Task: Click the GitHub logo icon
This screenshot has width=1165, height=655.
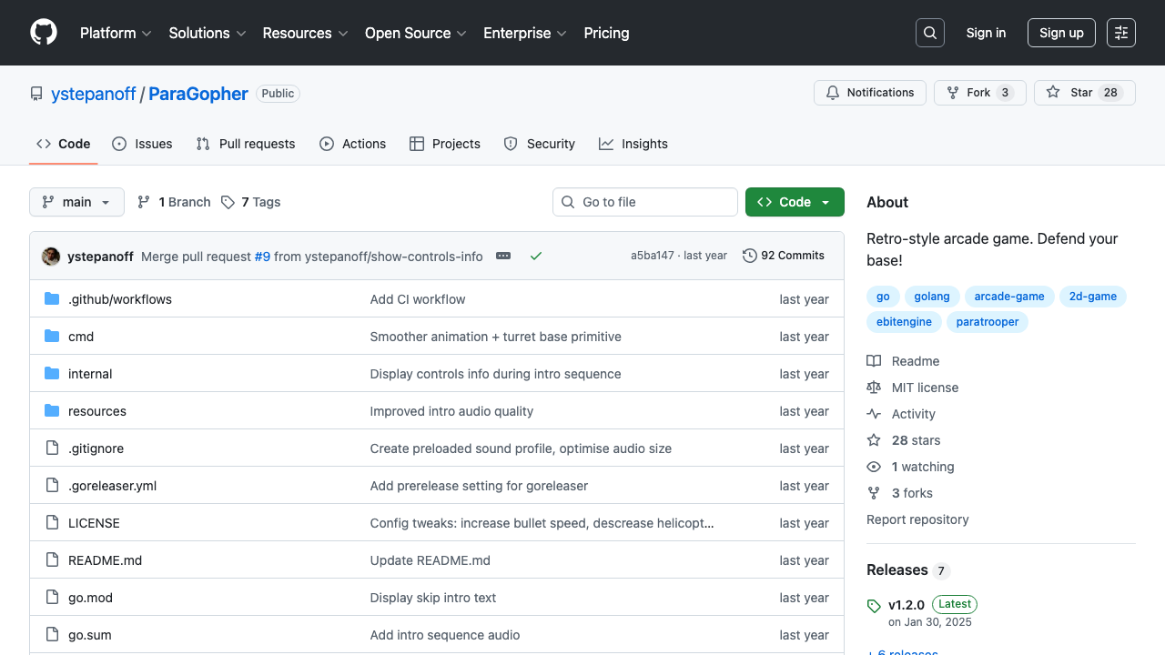Action: pyautogui.click(x=43, y=33)
